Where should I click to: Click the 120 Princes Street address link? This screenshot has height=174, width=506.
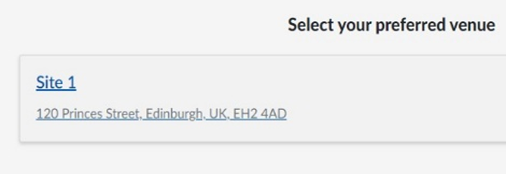161,114
